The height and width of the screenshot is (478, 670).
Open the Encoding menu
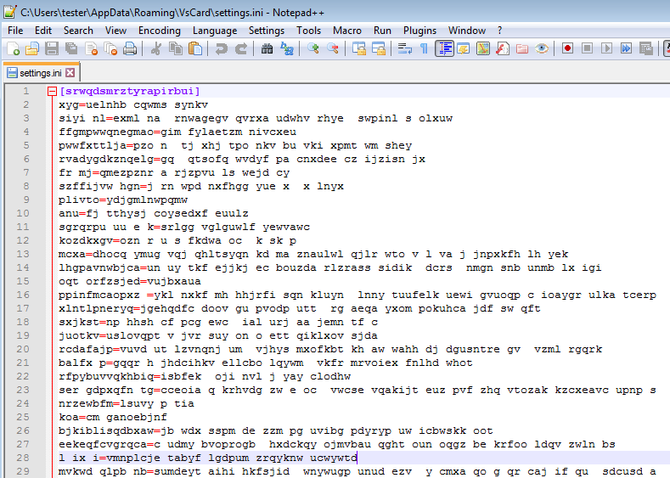(x=159, y=30)
